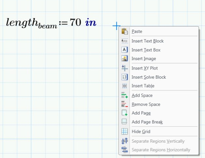Image resolution: width=205 pixels, height=158 pixels.
Task: Select Remove Space in the context menu
Action: [x=146, y=104]
